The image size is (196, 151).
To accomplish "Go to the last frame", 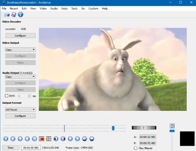I will [x=77, y=139].
